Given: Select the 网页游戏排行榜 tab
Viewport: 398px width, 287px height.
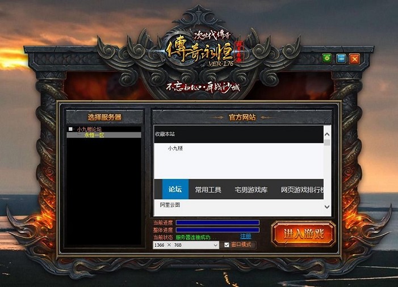Looking at the screenshot, I should (302, 190).
